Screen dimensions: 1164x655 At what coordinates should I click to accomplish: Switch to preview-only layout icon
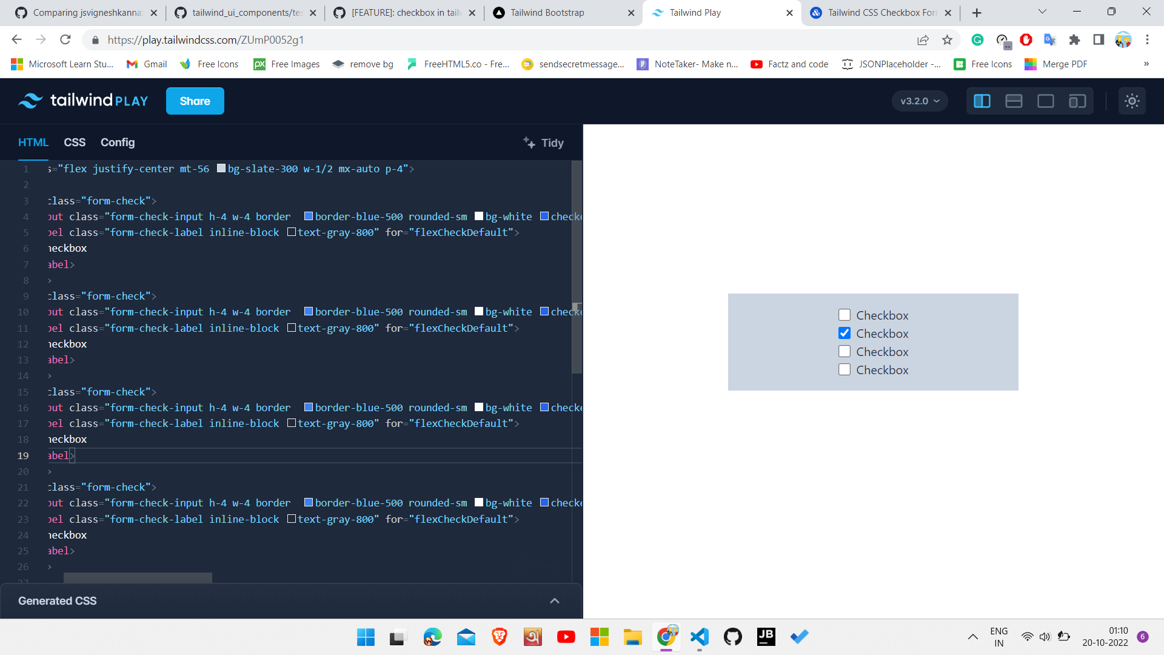pyautogui.click(x=1045, y=101)
